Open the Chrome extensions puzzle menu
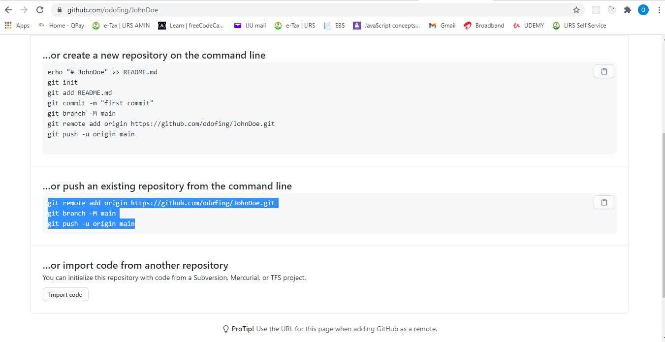The width and height of the screenshot is (665, 342). (x=627, y=10)
